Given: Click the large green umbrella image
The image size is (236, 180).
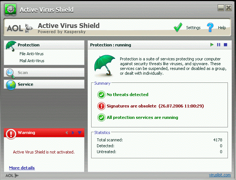Looking at the screenshot, I should point(105,65).
